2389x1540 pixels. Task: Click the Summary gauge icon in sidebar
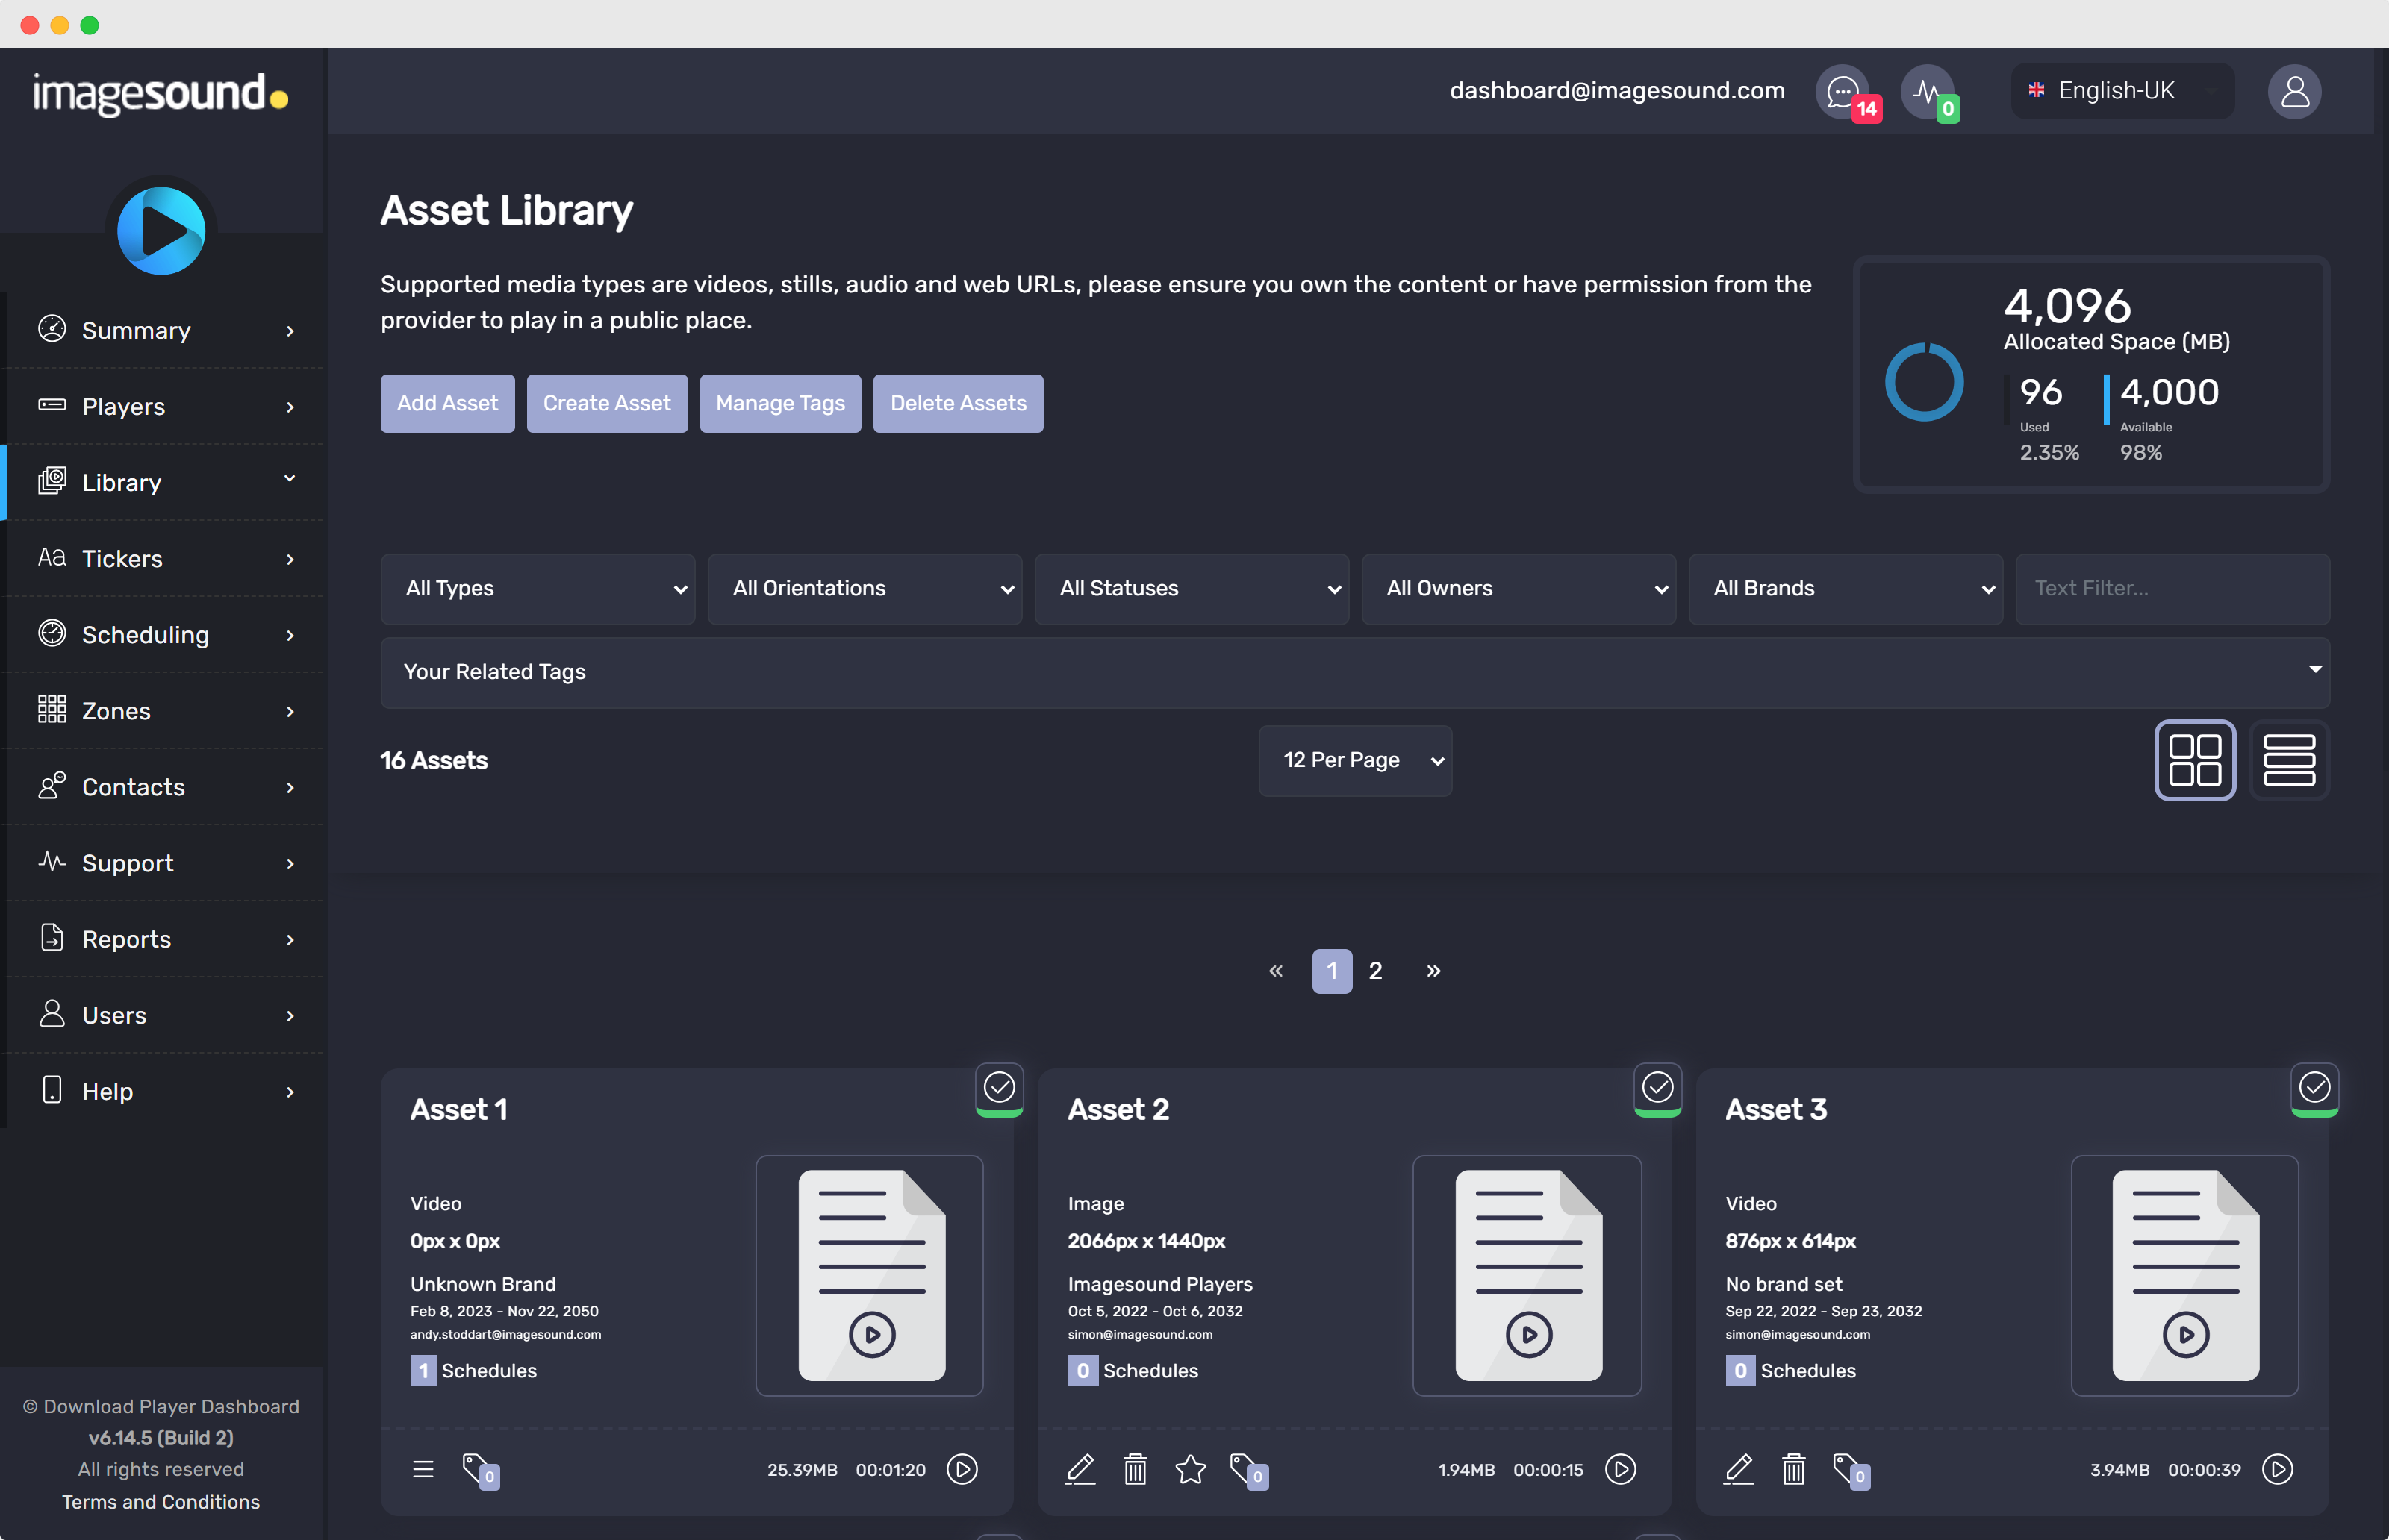point(52,328)
